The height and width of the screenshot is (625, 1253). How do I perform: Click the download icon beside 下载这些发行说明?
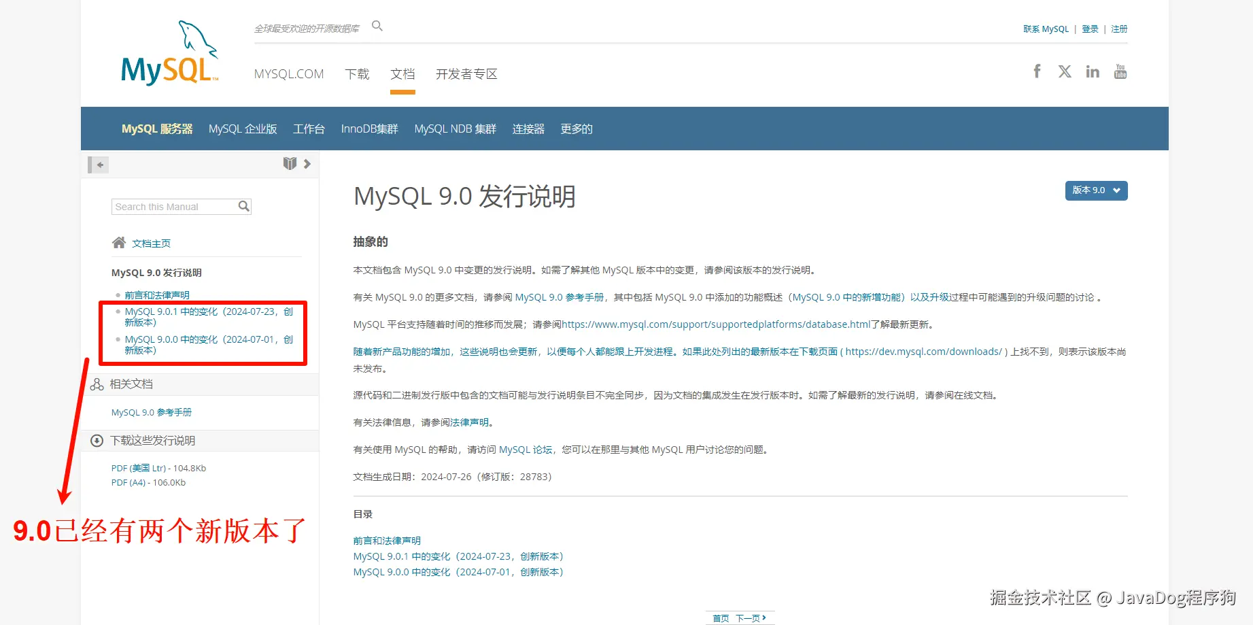point(97,441)
